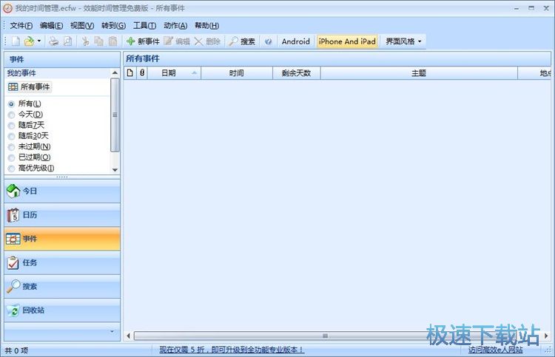This screenshot has width=555, height=357.
Task: Open the 事件 events navigation pane
Action: click(x=62, y=239)
